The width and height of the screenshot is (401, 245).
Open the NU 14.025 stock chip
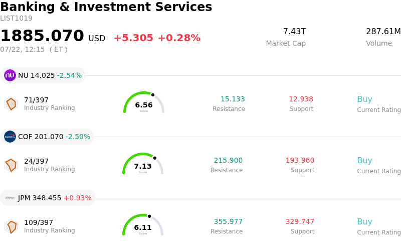43,75
